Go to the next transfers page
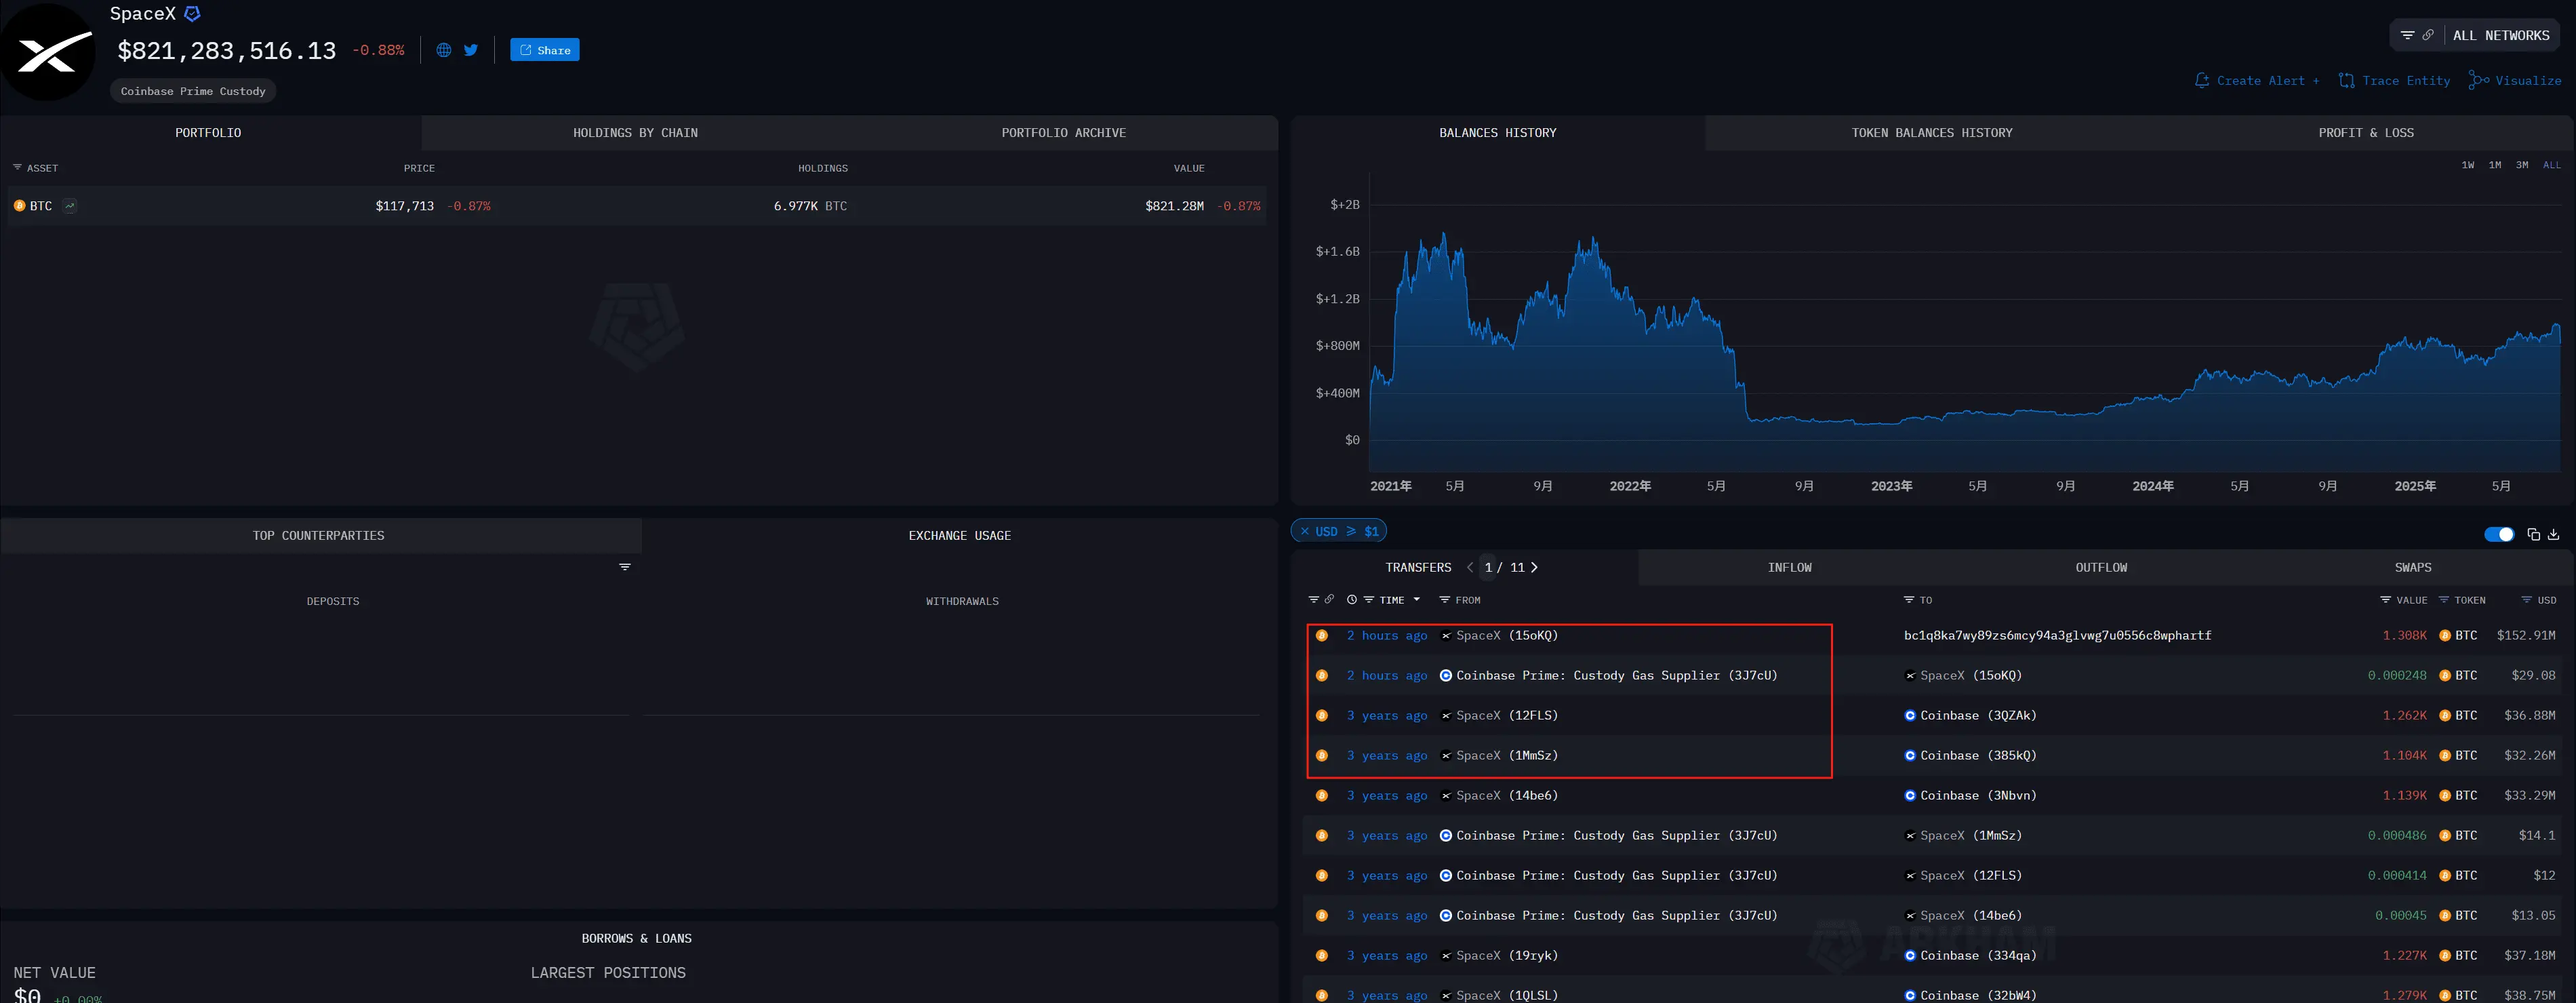2576x1003 pixels. click(x=1535, y=567)
